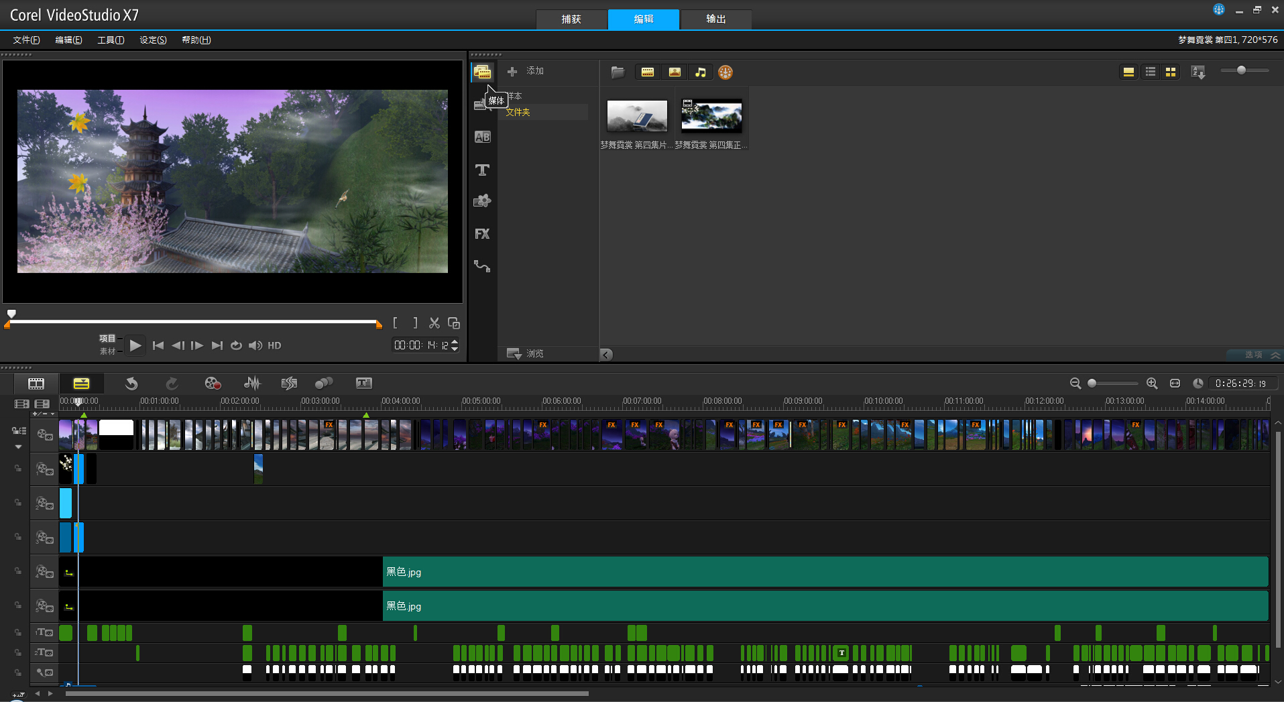Image resolution: width=1284 pixels, height=702 pixels.
Task: Click the timeline zoom slider handle
Action: (x=1092, y=383)
